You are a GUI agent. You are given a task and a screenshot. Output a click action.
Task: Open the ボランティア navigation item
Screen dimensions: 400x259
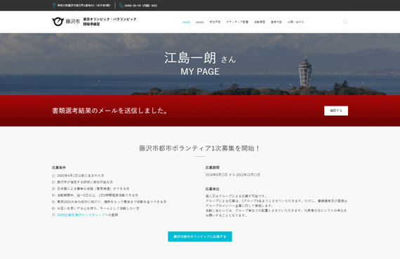(x=237, y=22)
